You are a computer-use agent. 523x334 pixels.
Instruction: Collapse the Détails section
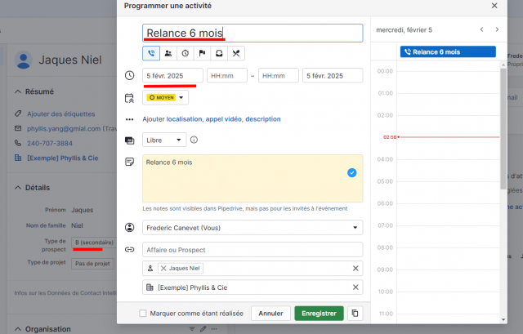[18, 188]
